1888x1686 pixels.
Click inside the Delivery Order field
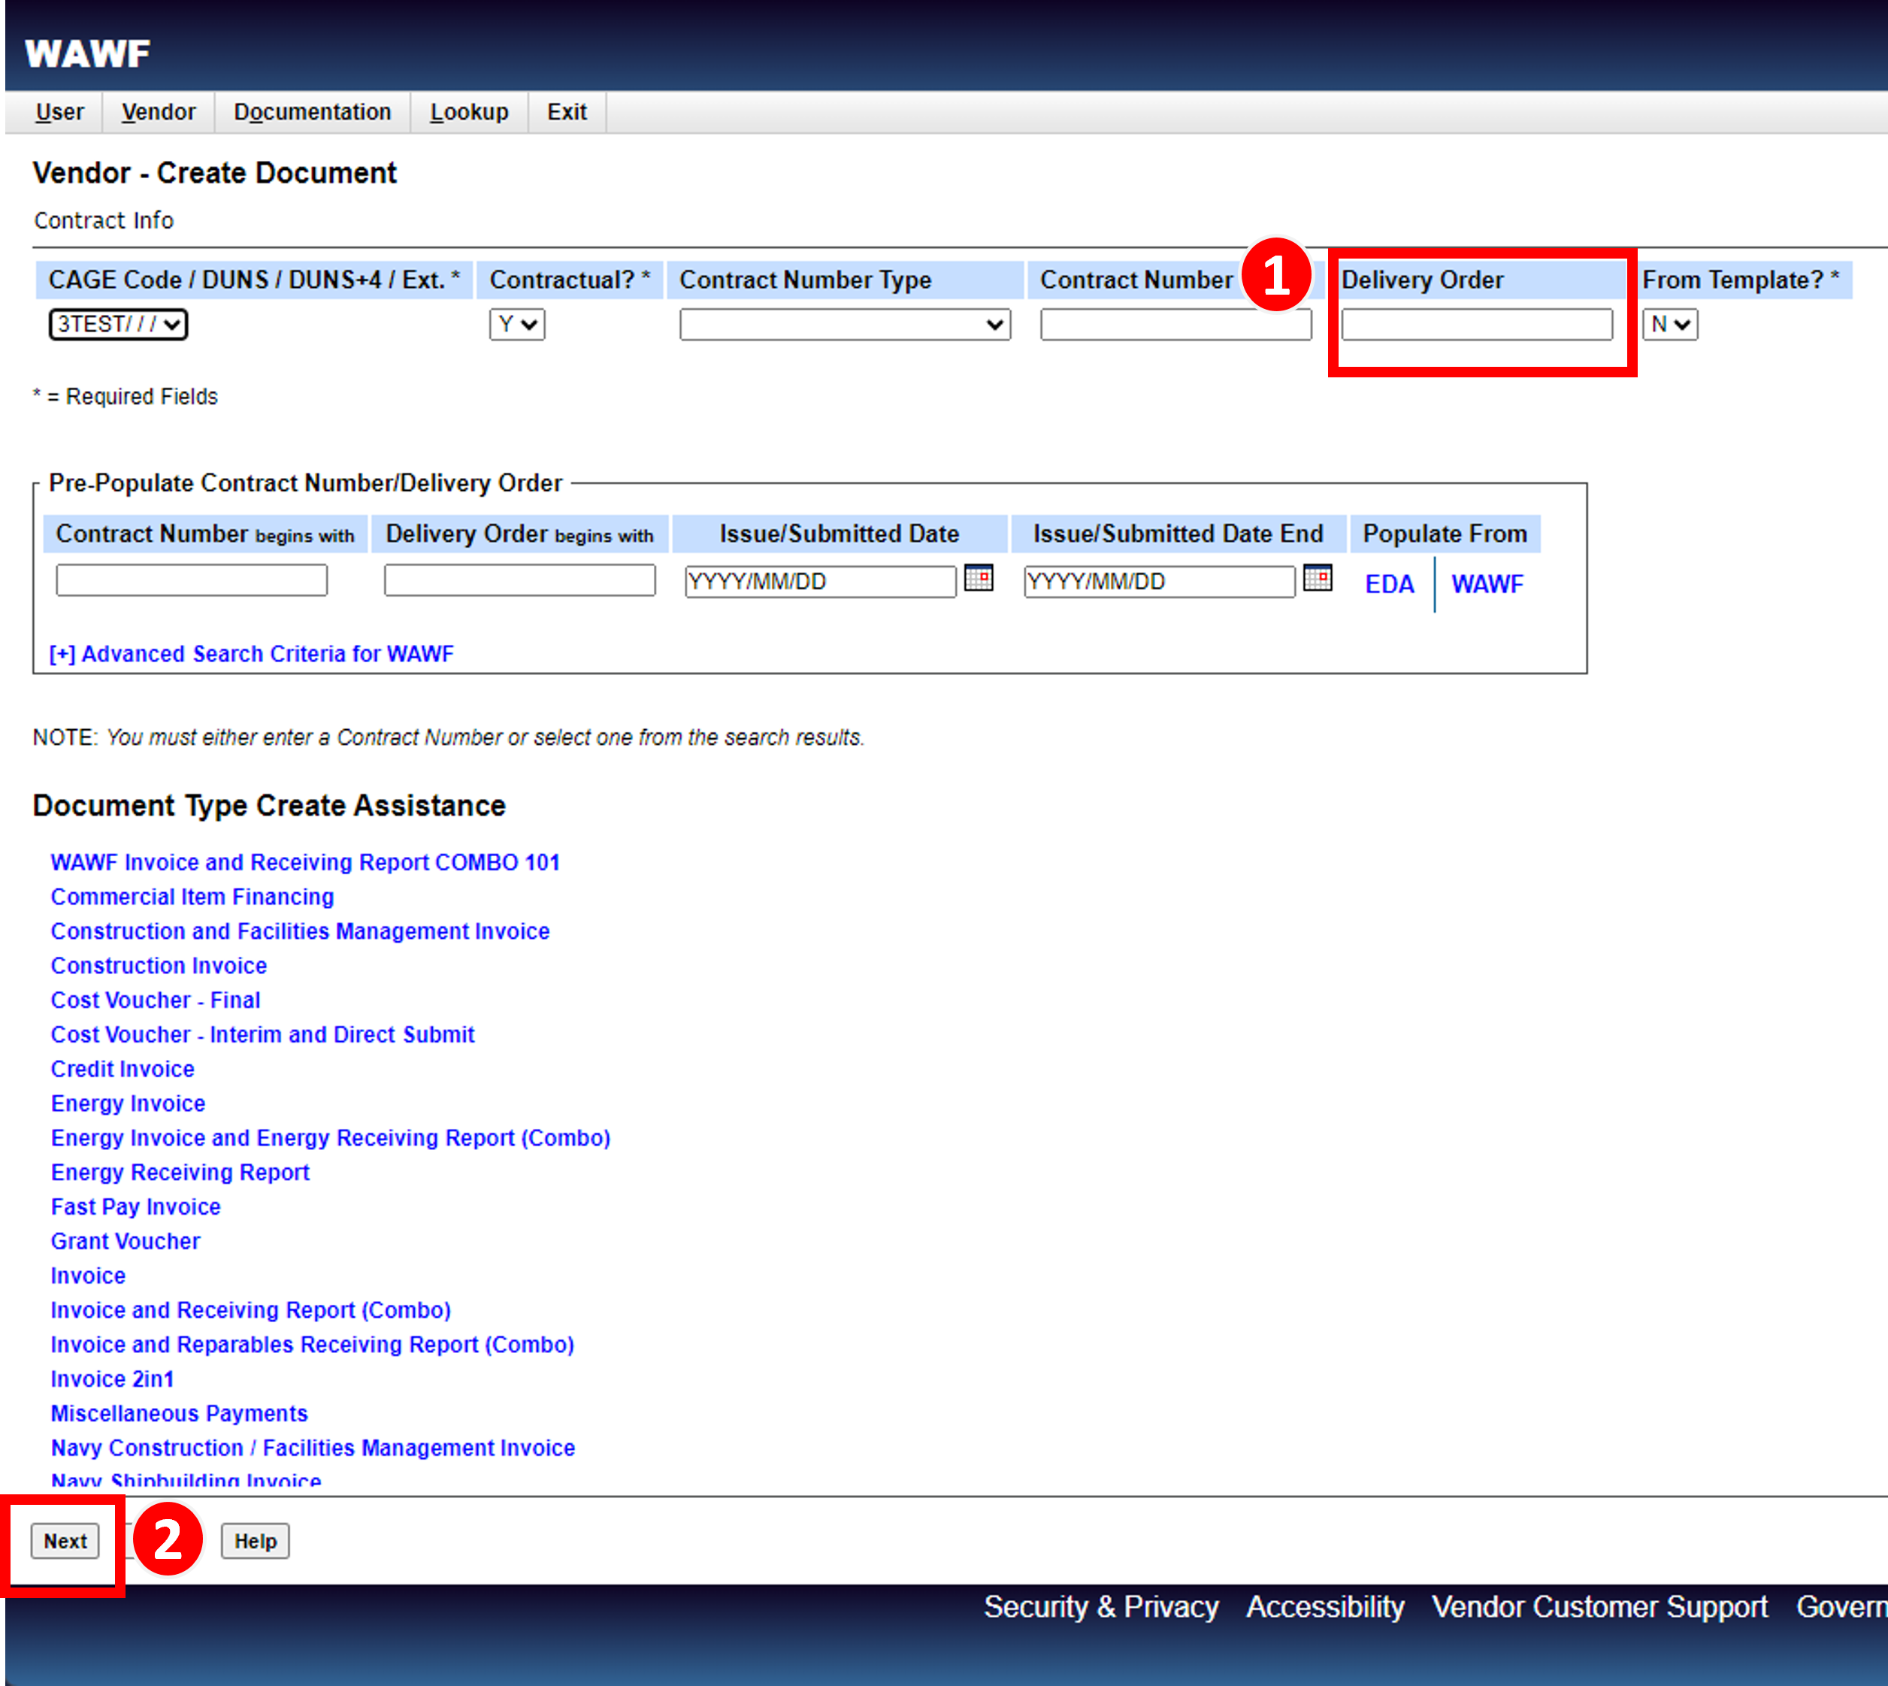(1478, 325)
